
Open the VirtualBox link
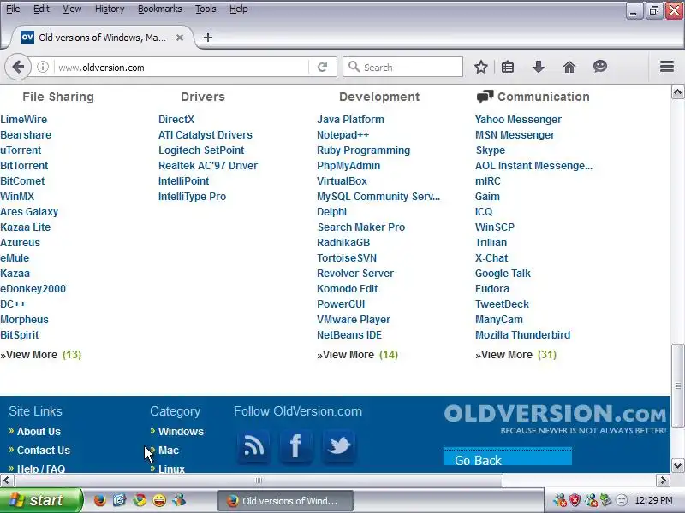[342, 181]
